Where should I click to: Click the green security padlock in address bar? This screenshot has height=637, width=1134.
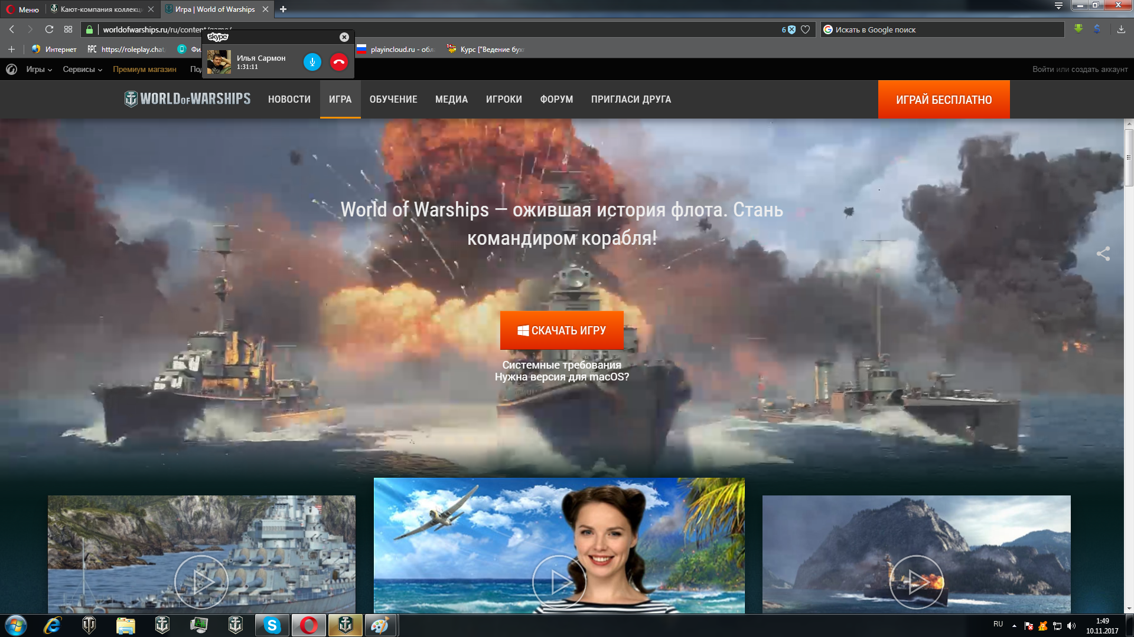(90, 29)
